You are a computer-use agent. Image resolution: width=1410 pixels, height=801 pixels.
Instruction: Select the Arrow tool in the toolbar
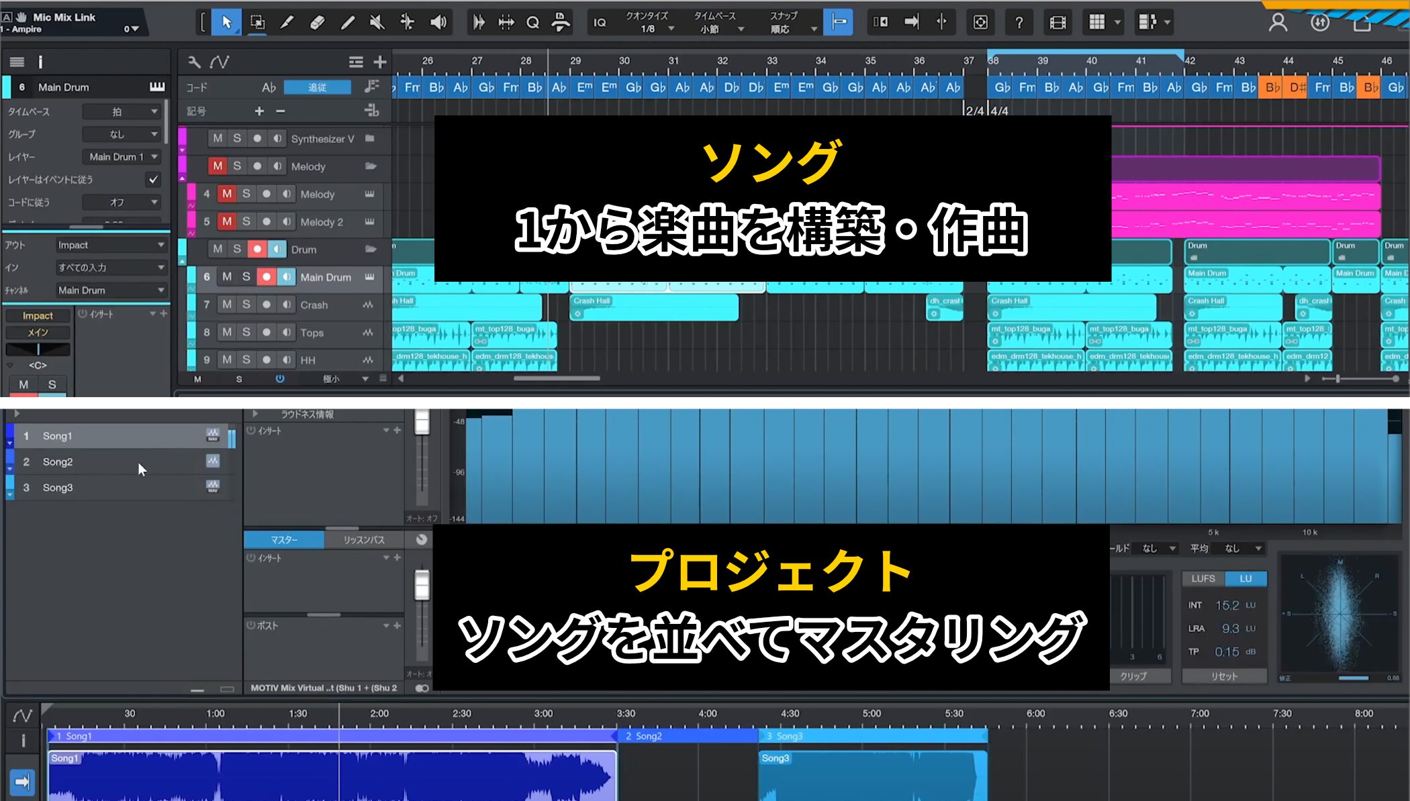pos(226,22)
